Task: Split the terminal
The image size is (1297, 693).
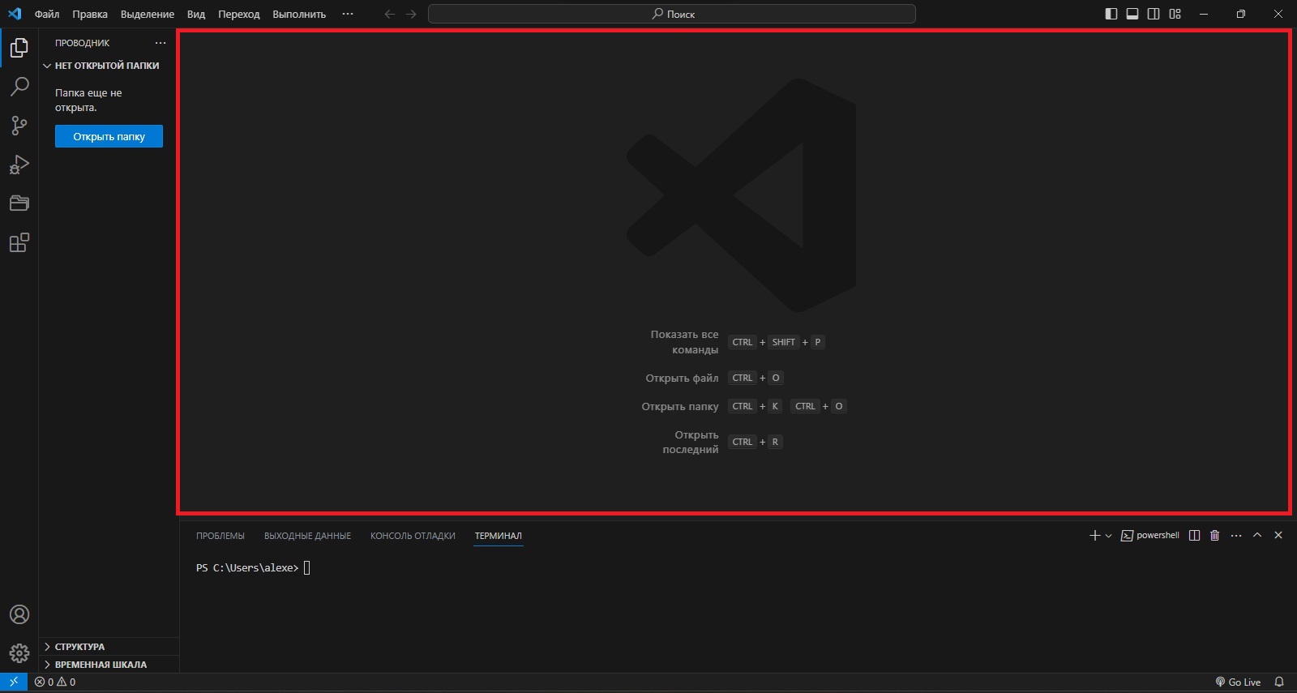Action: pyautogui.click(x=1194, y=536)
